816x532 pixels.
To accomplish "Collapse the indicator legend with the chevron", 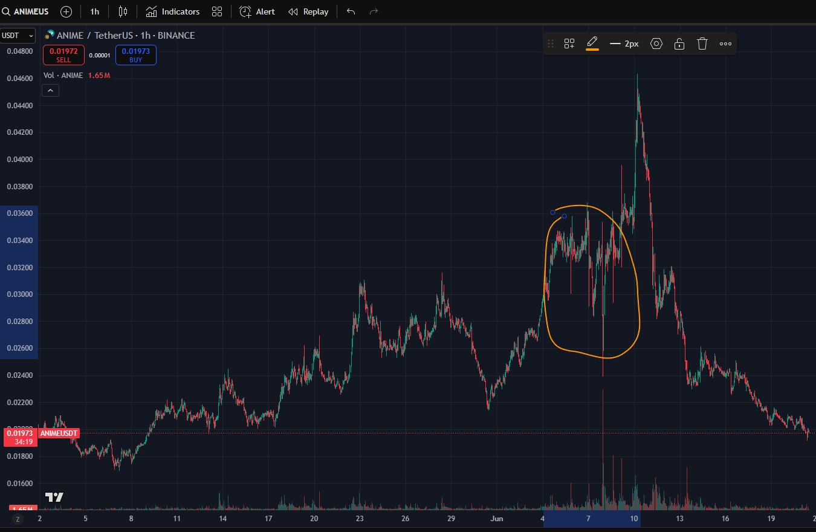I will tap(50, 91).
